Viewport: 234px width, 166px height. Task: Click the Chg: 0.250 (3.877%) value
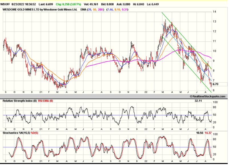(x=68, y=5)
